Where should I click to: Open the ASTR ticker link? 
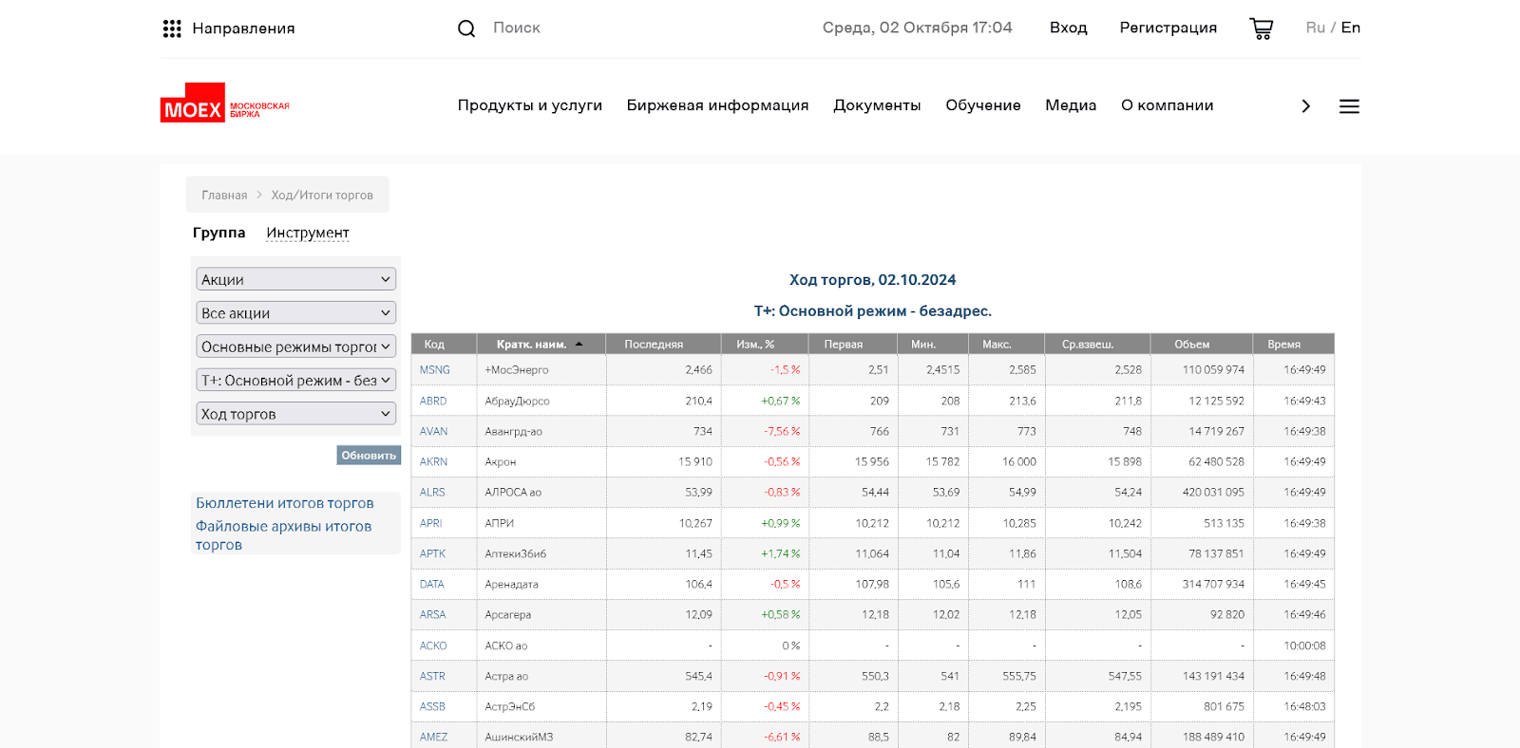pyautogui.click(x=432, y=676)
